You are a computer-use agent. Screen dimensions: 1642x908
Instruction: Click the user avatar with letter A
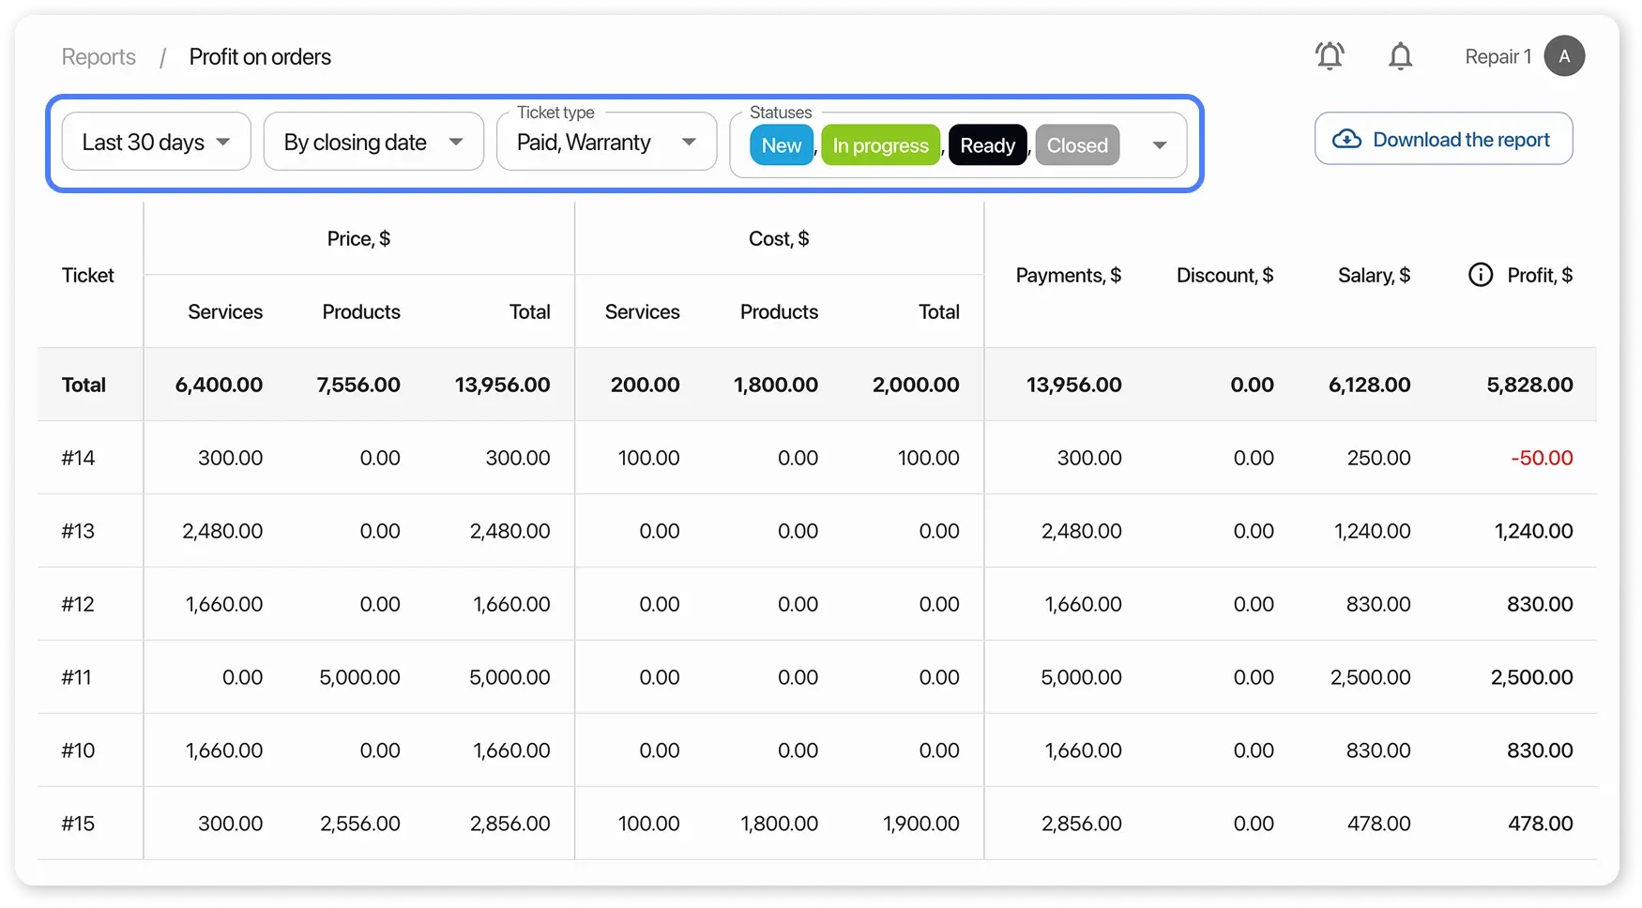click(1564, 56)
